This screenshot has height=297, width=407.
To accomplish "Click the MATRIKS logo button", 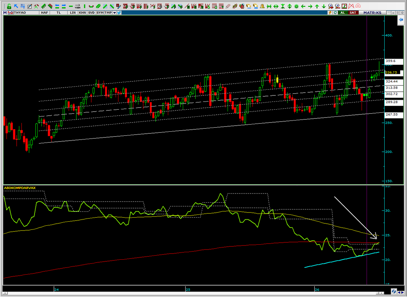I will pyautogui.click(x=372, y=13).
